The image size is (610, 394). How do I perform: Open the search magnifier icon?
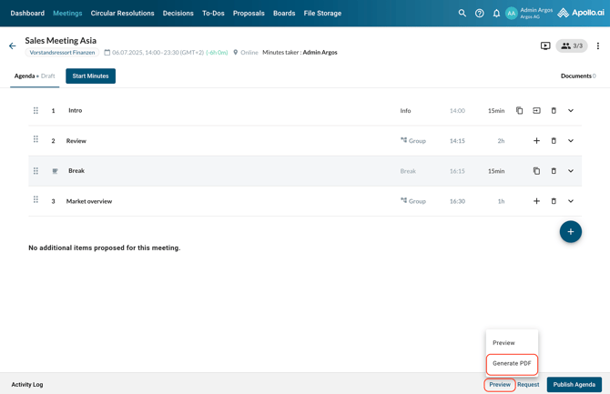click(462, 14)
